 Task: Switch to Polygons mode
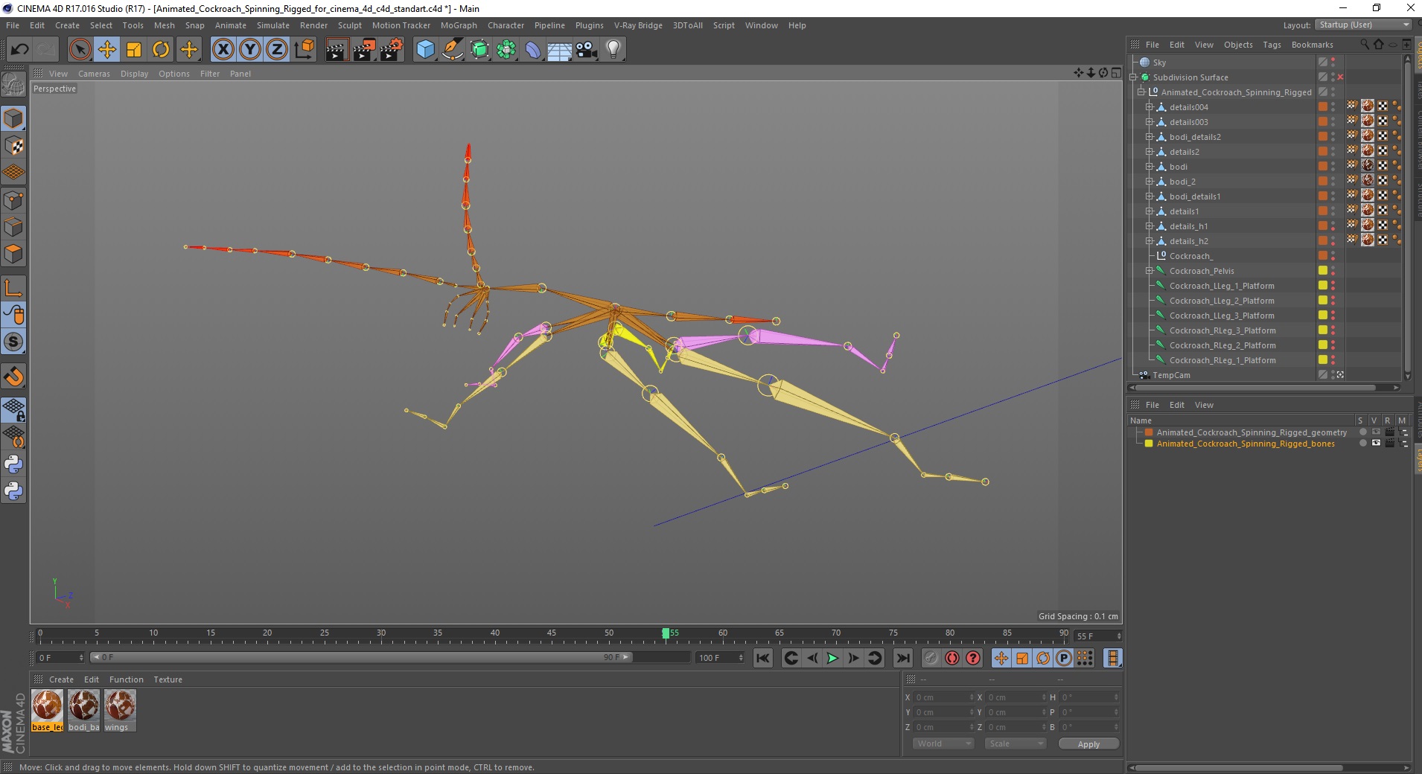(x=13, y=254)
